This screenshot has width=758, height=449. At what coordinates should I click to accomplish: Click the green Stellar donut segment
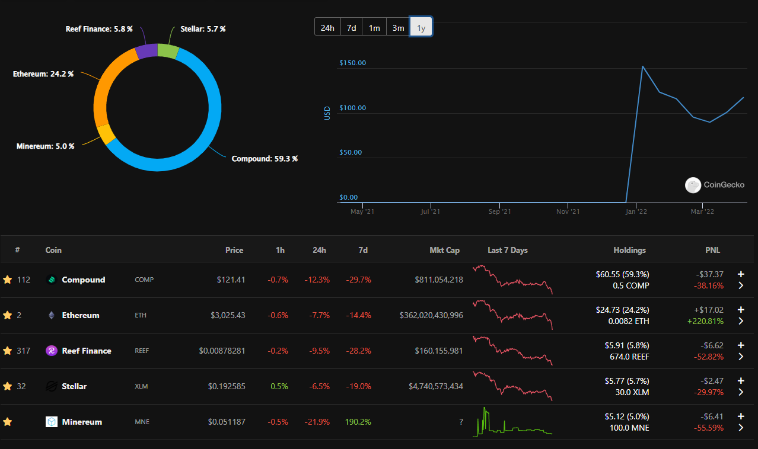168,52
